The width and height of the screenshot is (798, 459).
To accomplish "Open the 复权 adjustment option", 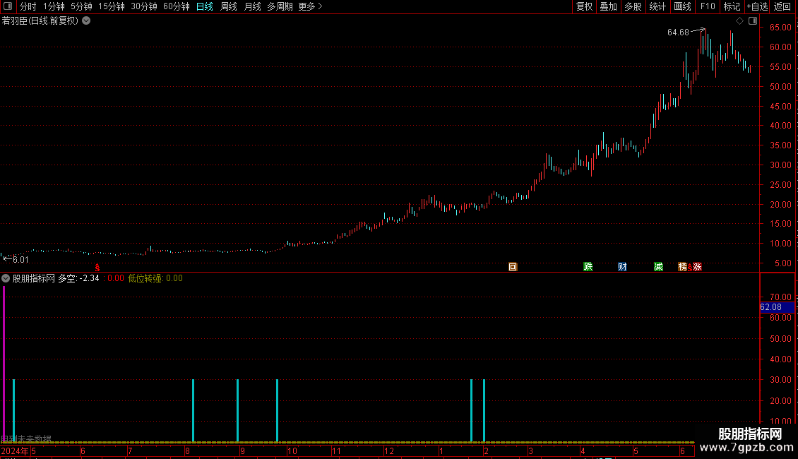I will (584, 6).
